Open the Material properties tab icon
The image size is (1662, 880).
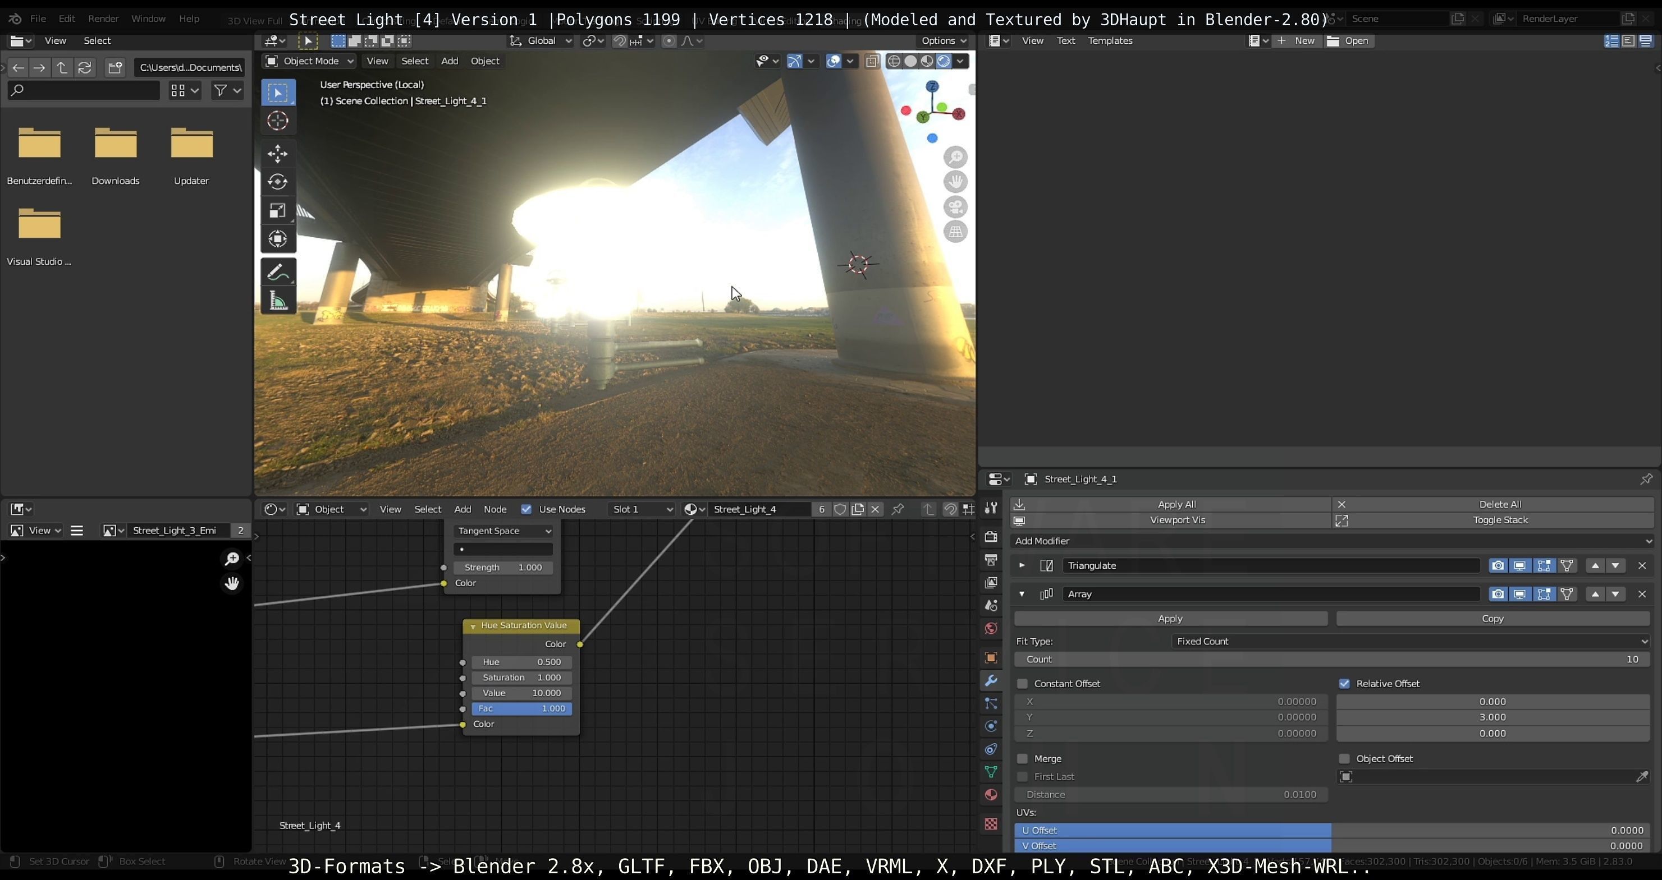coord(991,795)
